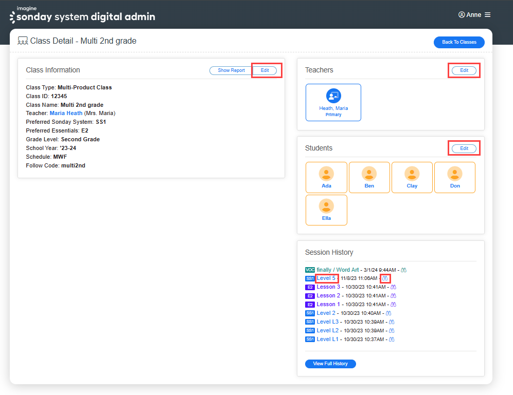
Task: Edit the Students section
Action: [x=464, y=148]
